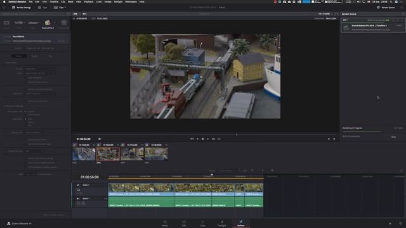Select the Custom render preset icon
The width and height of the screenshot is (406, 228).
tap(6, 23)
